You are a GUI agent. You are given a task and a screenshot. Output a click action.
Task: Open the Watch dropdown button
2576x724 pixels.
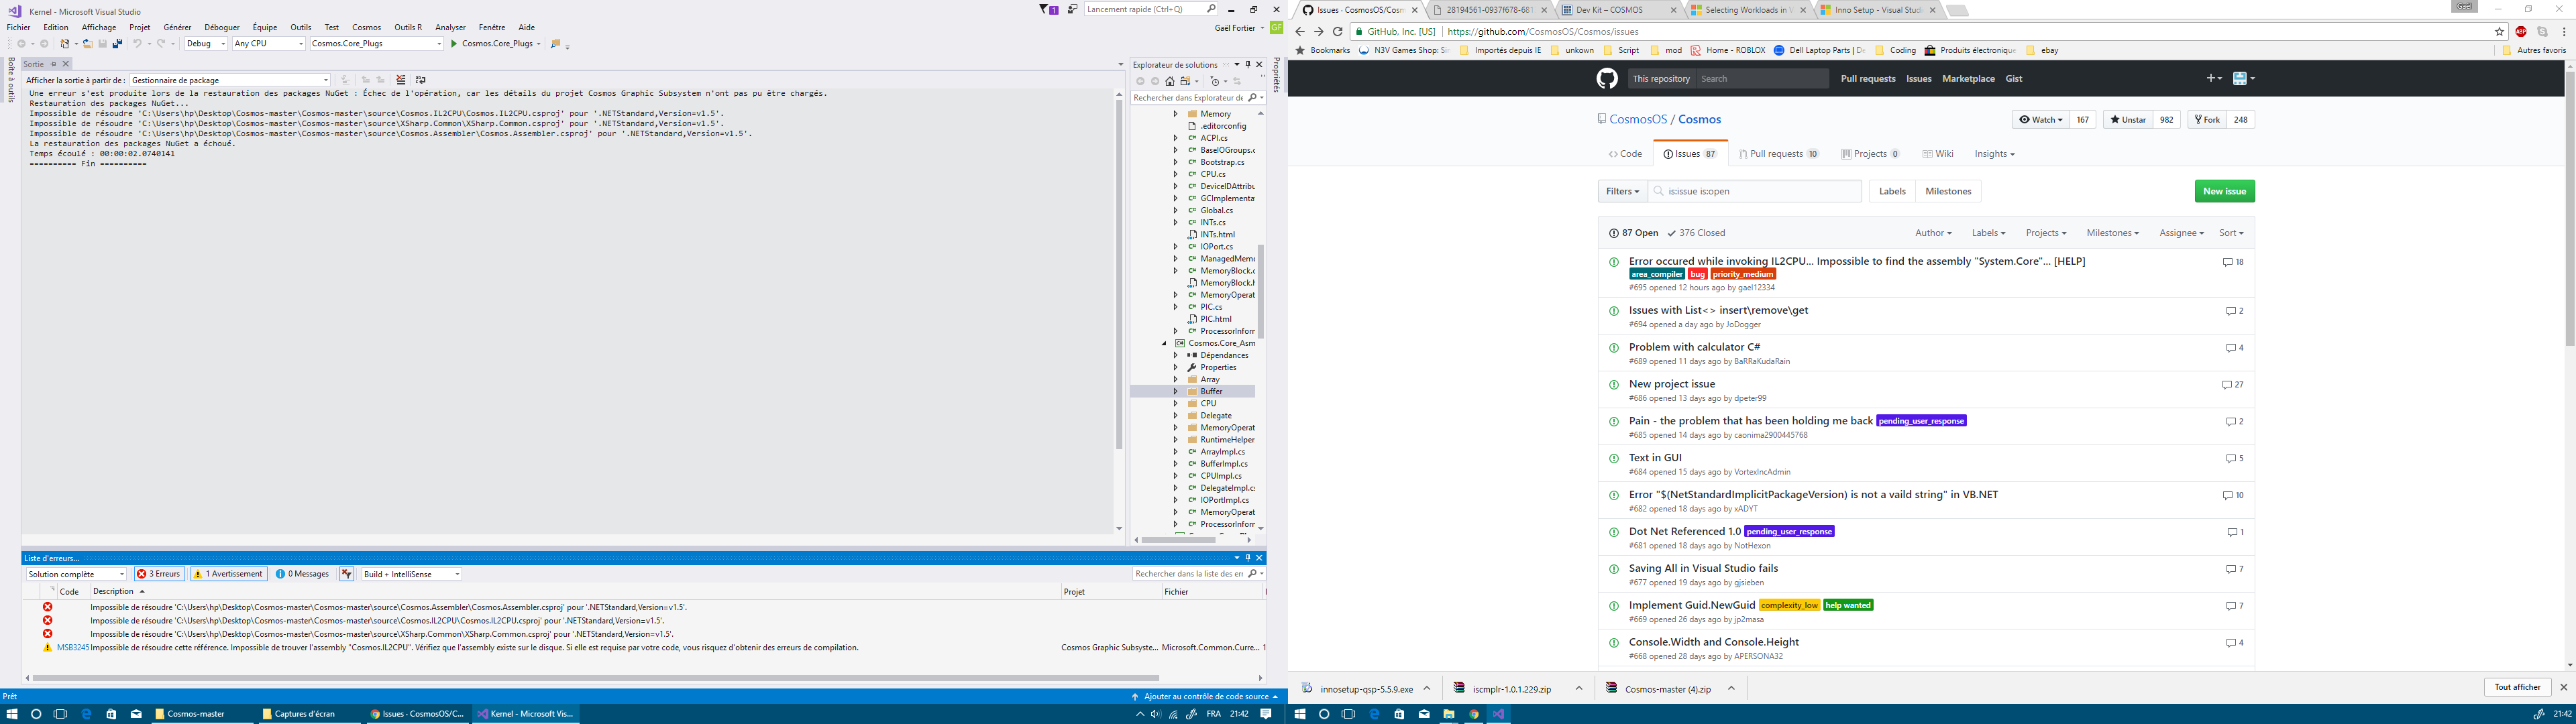click(x=2041, y=120)
